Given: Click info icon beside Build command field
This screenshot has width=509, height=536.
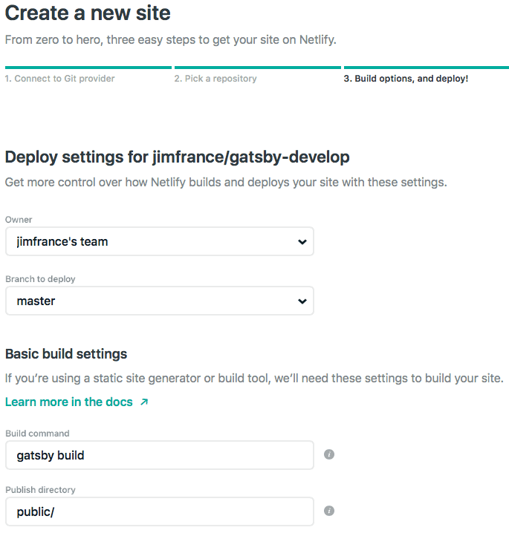Looking at the screenshot, I should coord(328,454).
